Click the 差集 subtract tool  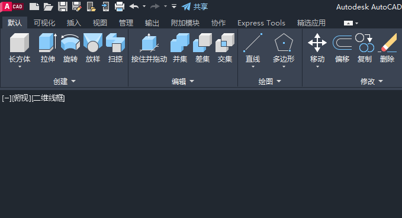pos(202,48)
